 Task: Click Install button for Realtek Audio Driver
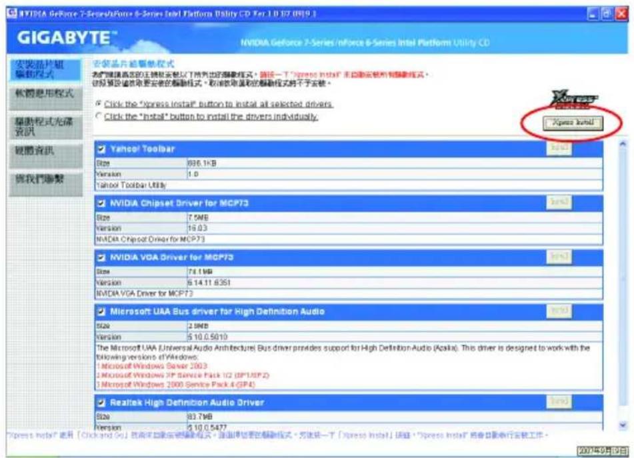coord(559,402)
